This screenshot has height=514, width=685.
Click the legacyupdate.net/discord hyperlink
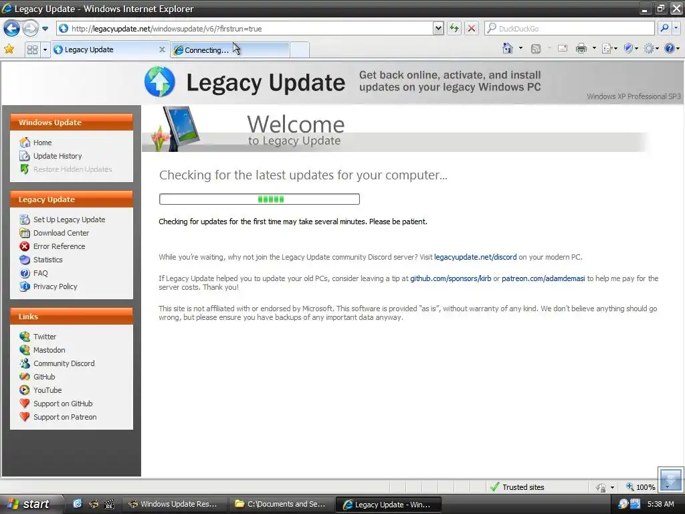coord(476,257)
